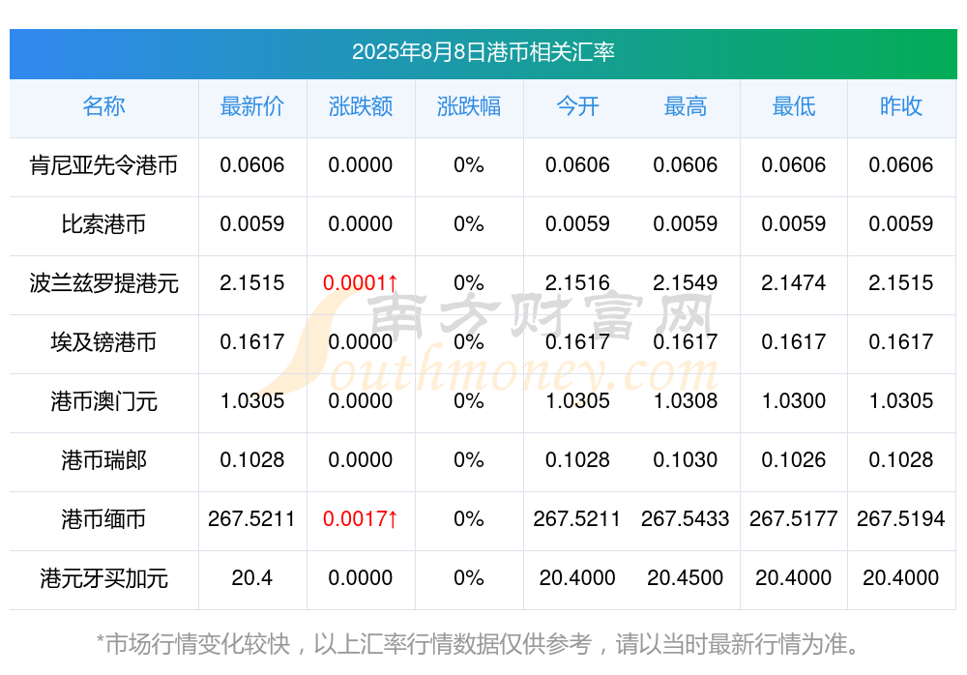Screen dimensions: 967x675
Task: Click latest price 0.0059 for 比索港币
Action: [251, 224]
